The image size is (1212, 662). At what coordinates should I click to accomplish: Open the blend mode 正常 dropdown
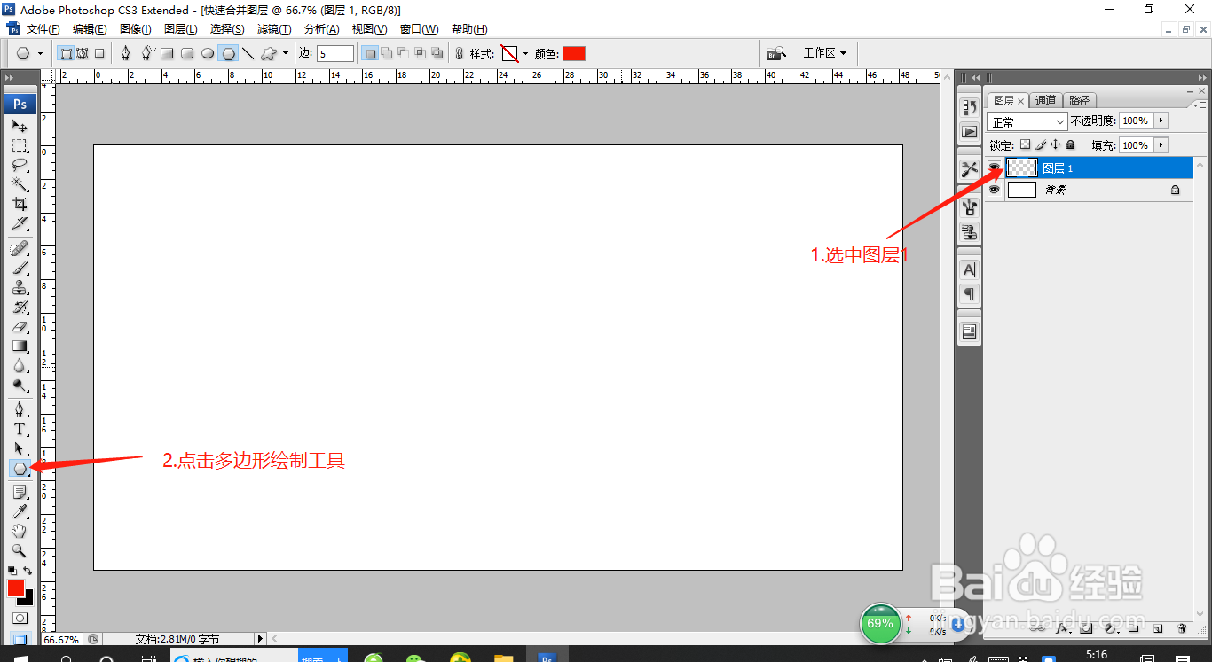[1027, 121]
